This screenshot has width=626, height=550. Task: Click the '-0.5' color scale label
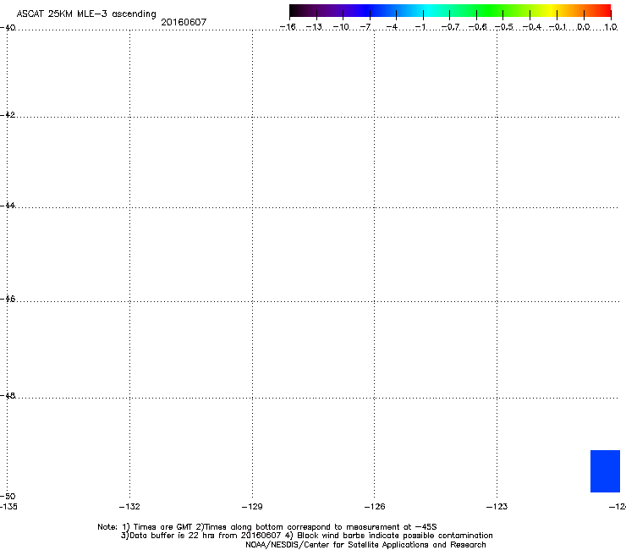click(x=504, y=27)
